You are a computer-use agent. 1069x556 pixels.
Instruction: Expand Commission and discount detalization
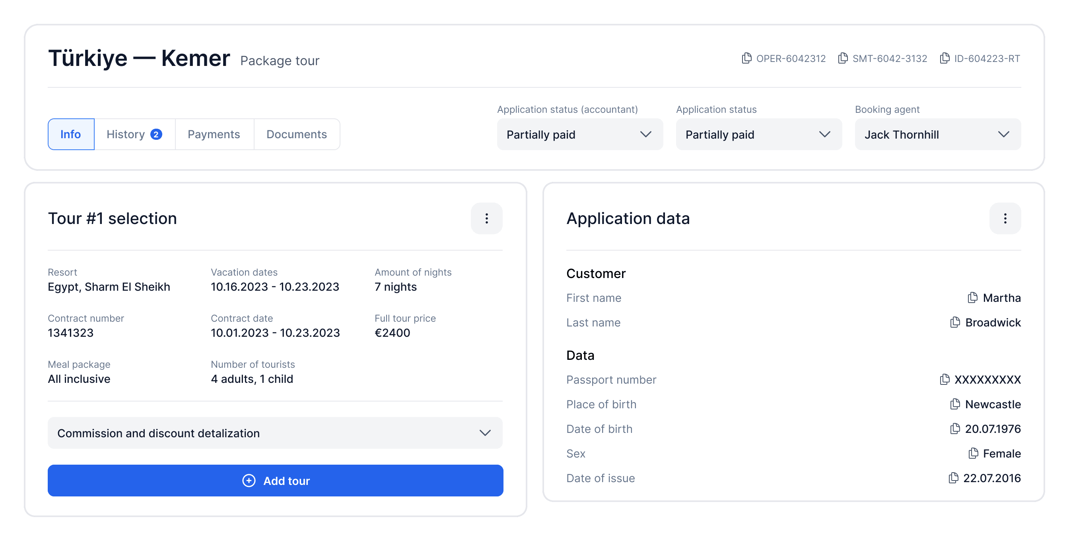[275, 433]
